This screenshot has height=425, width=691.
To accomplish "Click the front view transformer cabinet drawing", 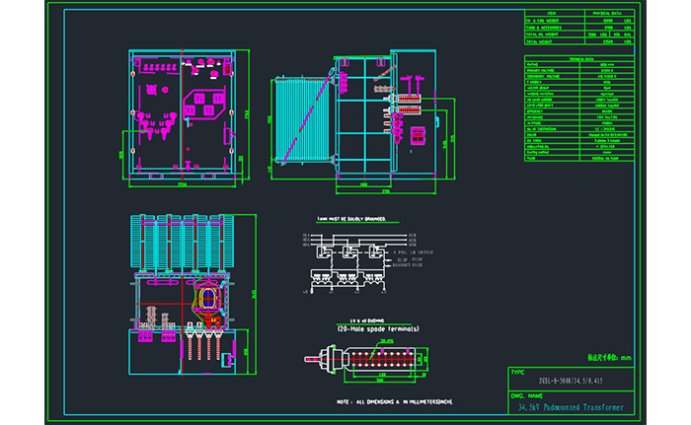I will [181, 116].
